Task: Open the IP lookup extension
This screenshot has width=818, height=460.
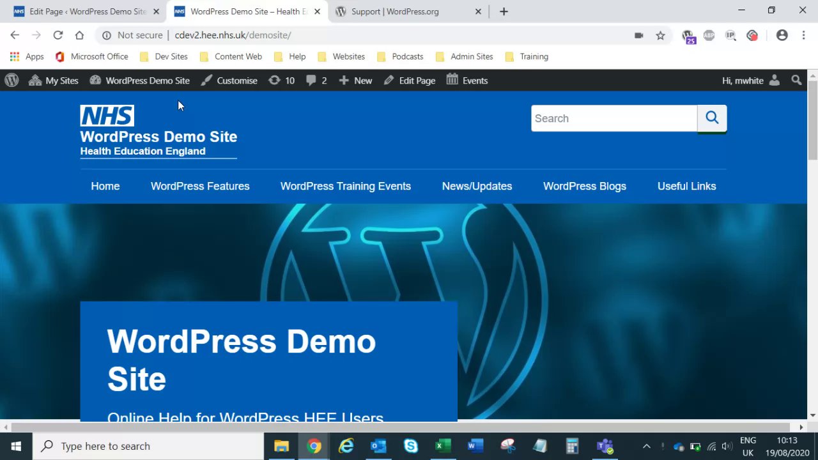Action: pos(730,36)
